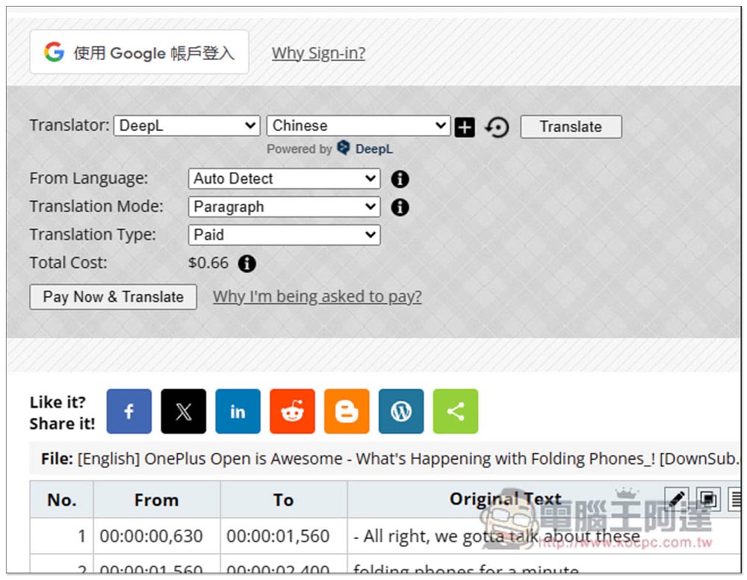Select the To column header

click(283, 499)
